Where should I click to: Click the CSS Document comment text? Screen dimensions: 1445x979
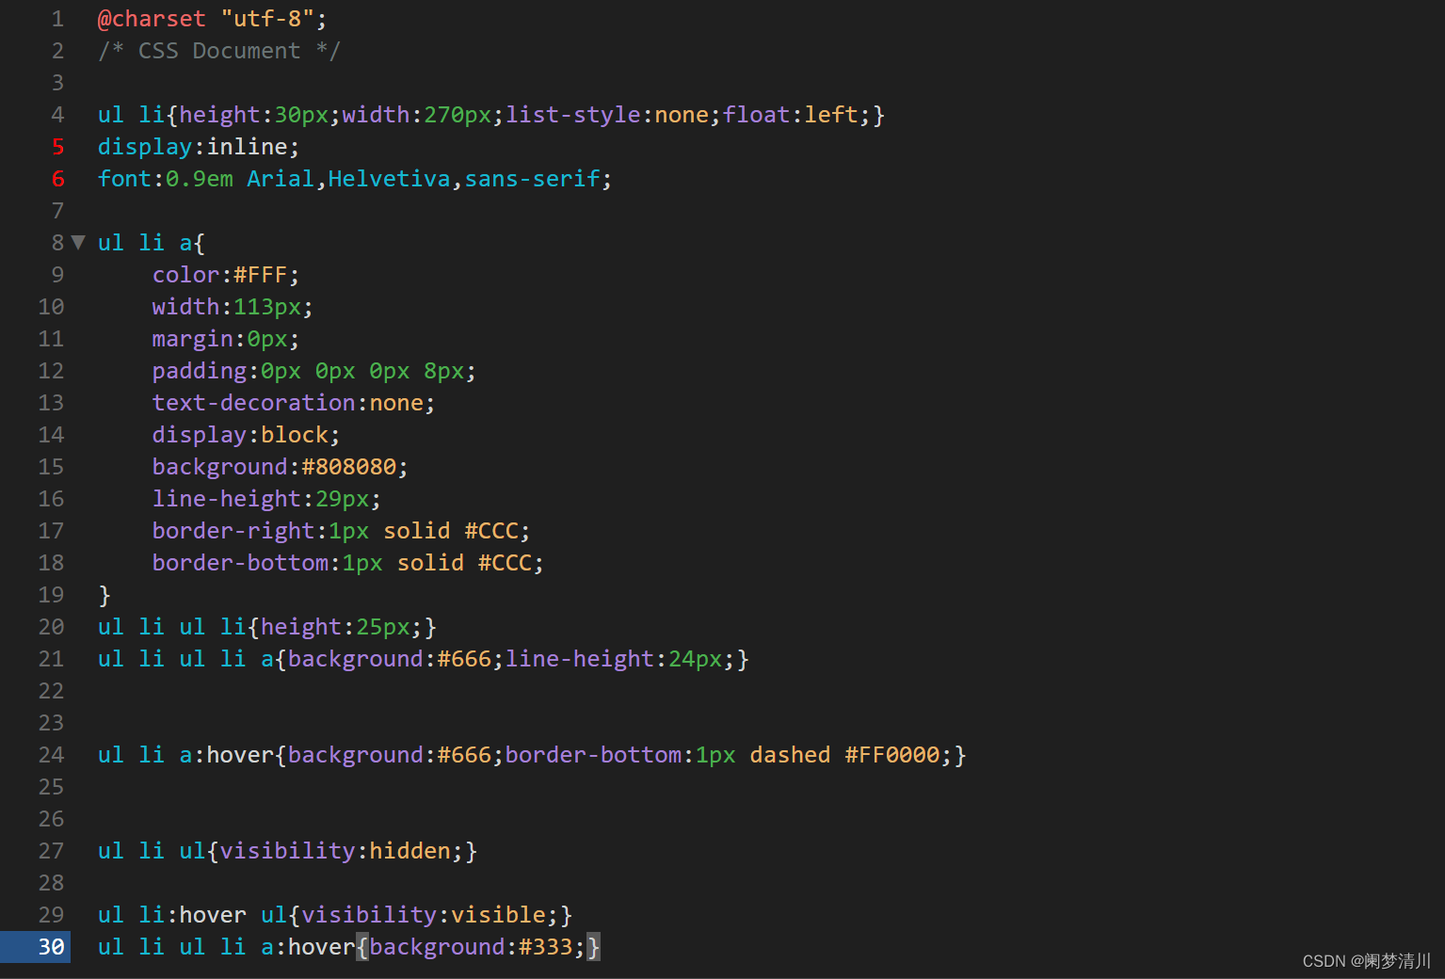(x=219, y=51)
